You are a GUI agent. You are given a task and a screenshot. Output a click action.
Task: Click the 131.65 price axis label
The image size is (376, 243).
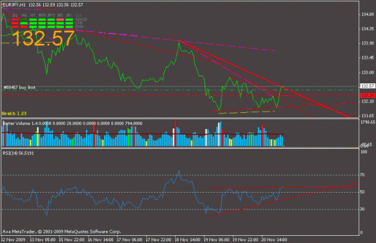click(x=368, y=116)
